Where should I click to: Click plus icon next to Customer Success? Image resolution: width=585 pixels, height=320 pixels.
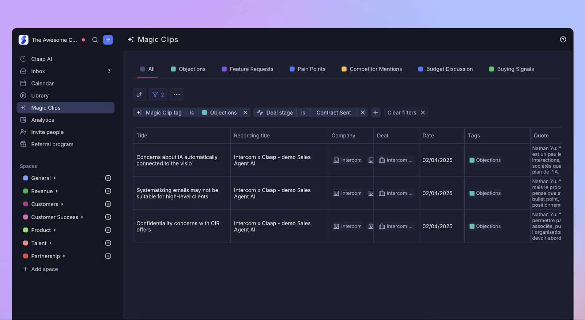[108, 217]
